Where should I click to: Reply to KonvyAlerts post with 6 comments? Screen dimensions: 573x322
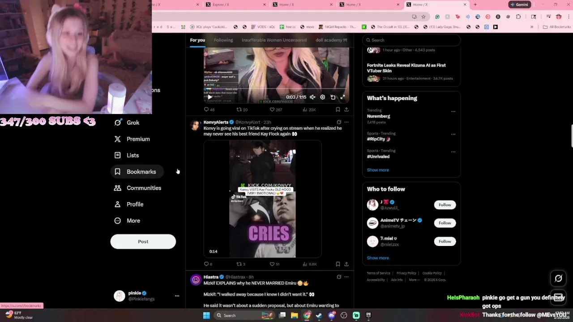point(208,264)
